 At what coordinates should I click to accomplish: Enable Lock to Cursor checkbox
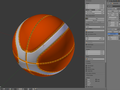coord(86,32)
